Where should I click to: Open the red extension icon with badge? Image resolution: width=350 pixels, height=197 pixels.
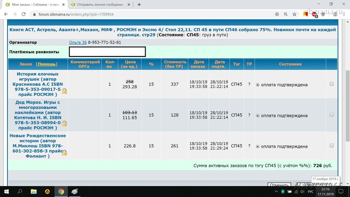pyautogui.click(x=315, y=14)
